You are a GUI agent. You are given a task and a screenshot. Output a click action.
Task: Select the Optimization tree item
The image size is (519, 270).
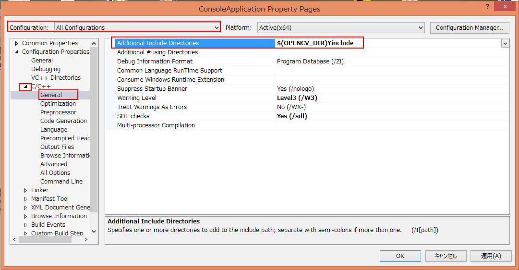58,103
